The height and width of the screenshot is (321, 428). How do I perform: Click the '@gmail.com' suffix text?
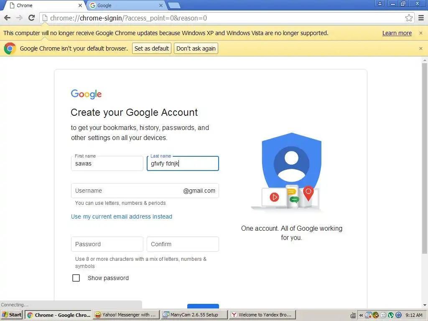click(199, 191)
